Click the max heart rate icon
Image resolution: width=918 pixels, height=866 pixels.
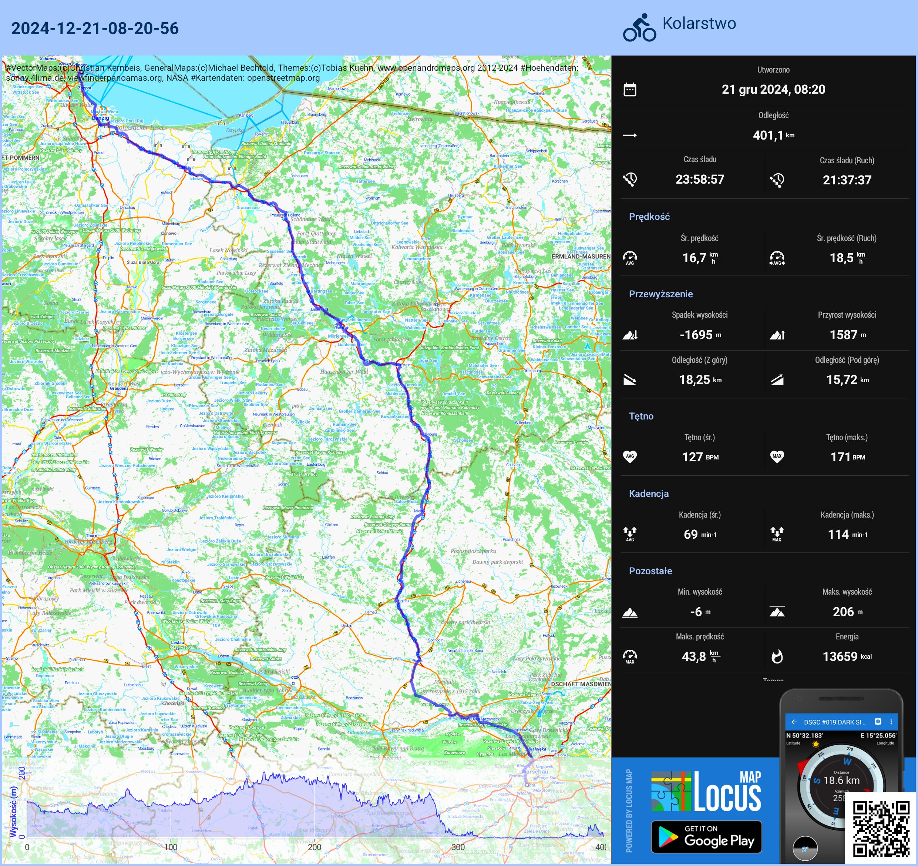tap(777, 457)
